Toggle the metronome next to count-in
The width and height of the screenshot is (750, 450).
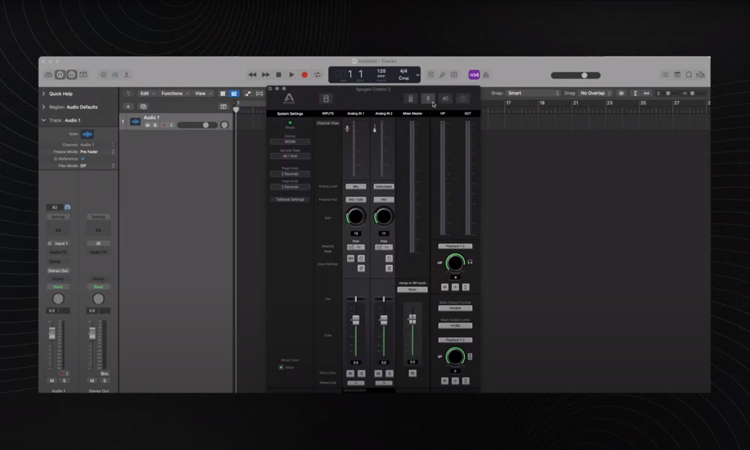tap(486, 74)
